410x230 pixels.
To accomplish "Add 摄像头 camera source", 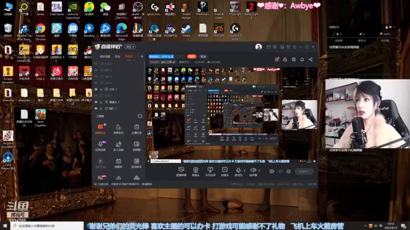I will pyautogui.click(x=196, y=172).
